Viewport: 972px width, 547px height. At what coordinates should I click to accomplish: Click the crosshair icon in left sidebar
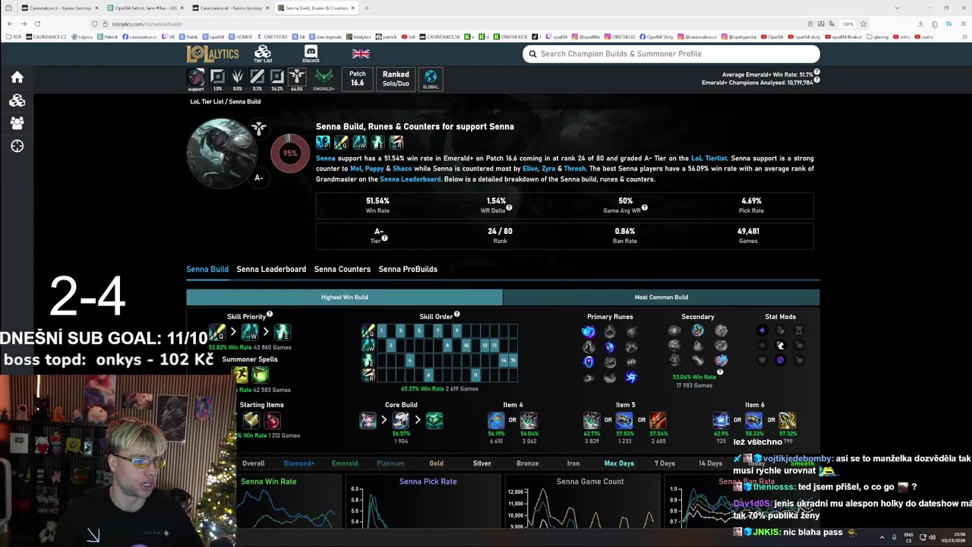[17, 146]
